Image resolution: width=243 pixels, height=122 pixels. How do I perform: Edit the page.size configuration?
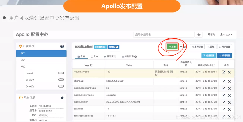click(223, 109)
